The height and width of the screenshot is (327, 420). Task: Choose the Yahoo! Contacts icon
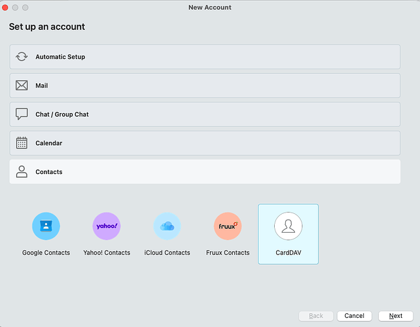[107, 226]
